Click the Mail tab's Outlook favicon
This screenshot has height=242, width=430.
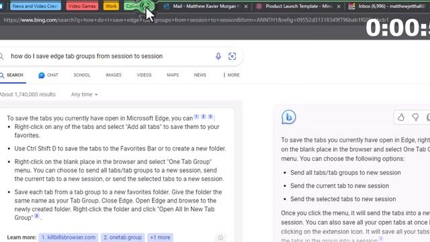click(166, 6)
